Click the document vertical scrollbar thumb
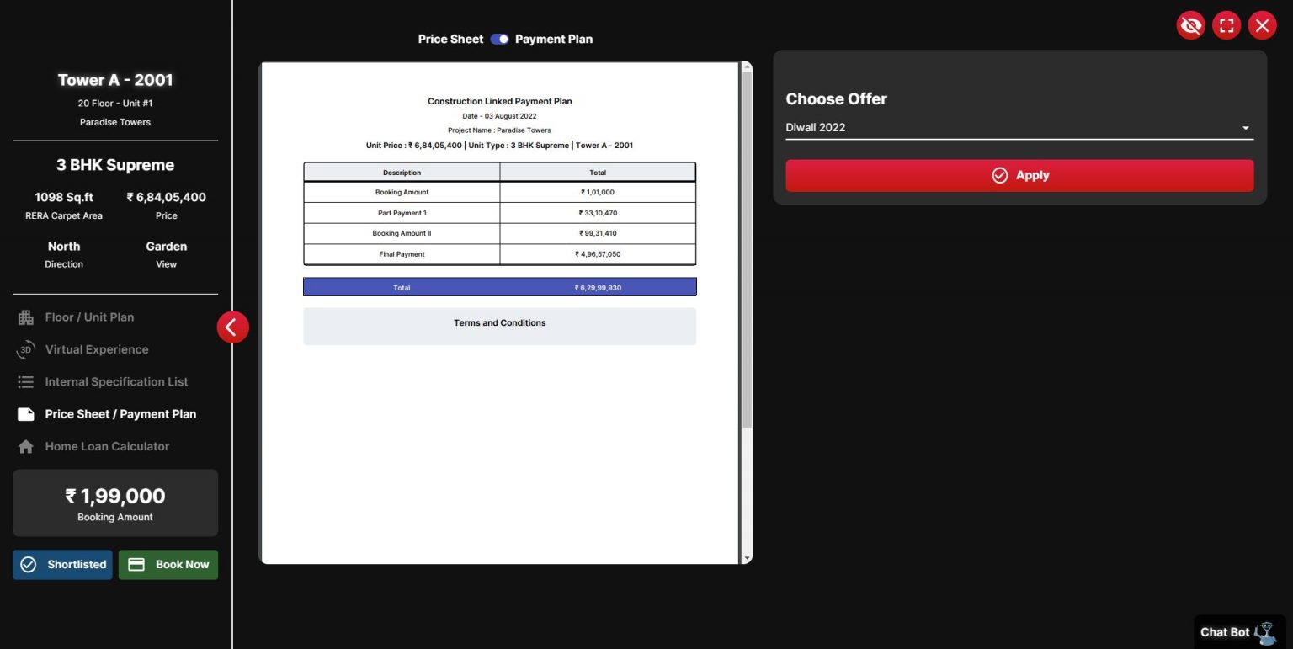The image size is (1293, 649). (746, 253)
